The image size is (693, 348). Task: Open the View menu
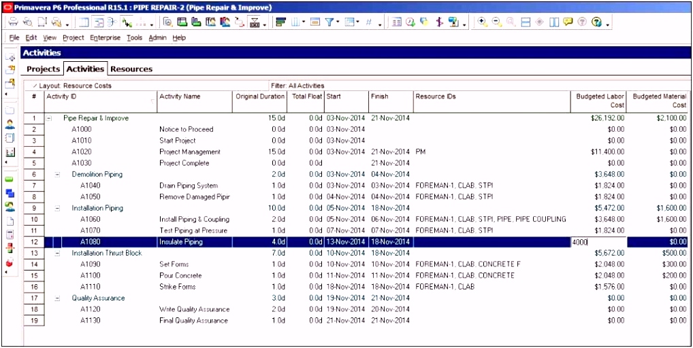(x=50, y=38)
